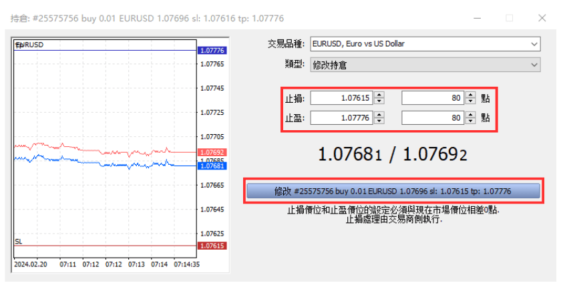
Task: Click the red ask price label 1.07692
Action: (212, 152)
